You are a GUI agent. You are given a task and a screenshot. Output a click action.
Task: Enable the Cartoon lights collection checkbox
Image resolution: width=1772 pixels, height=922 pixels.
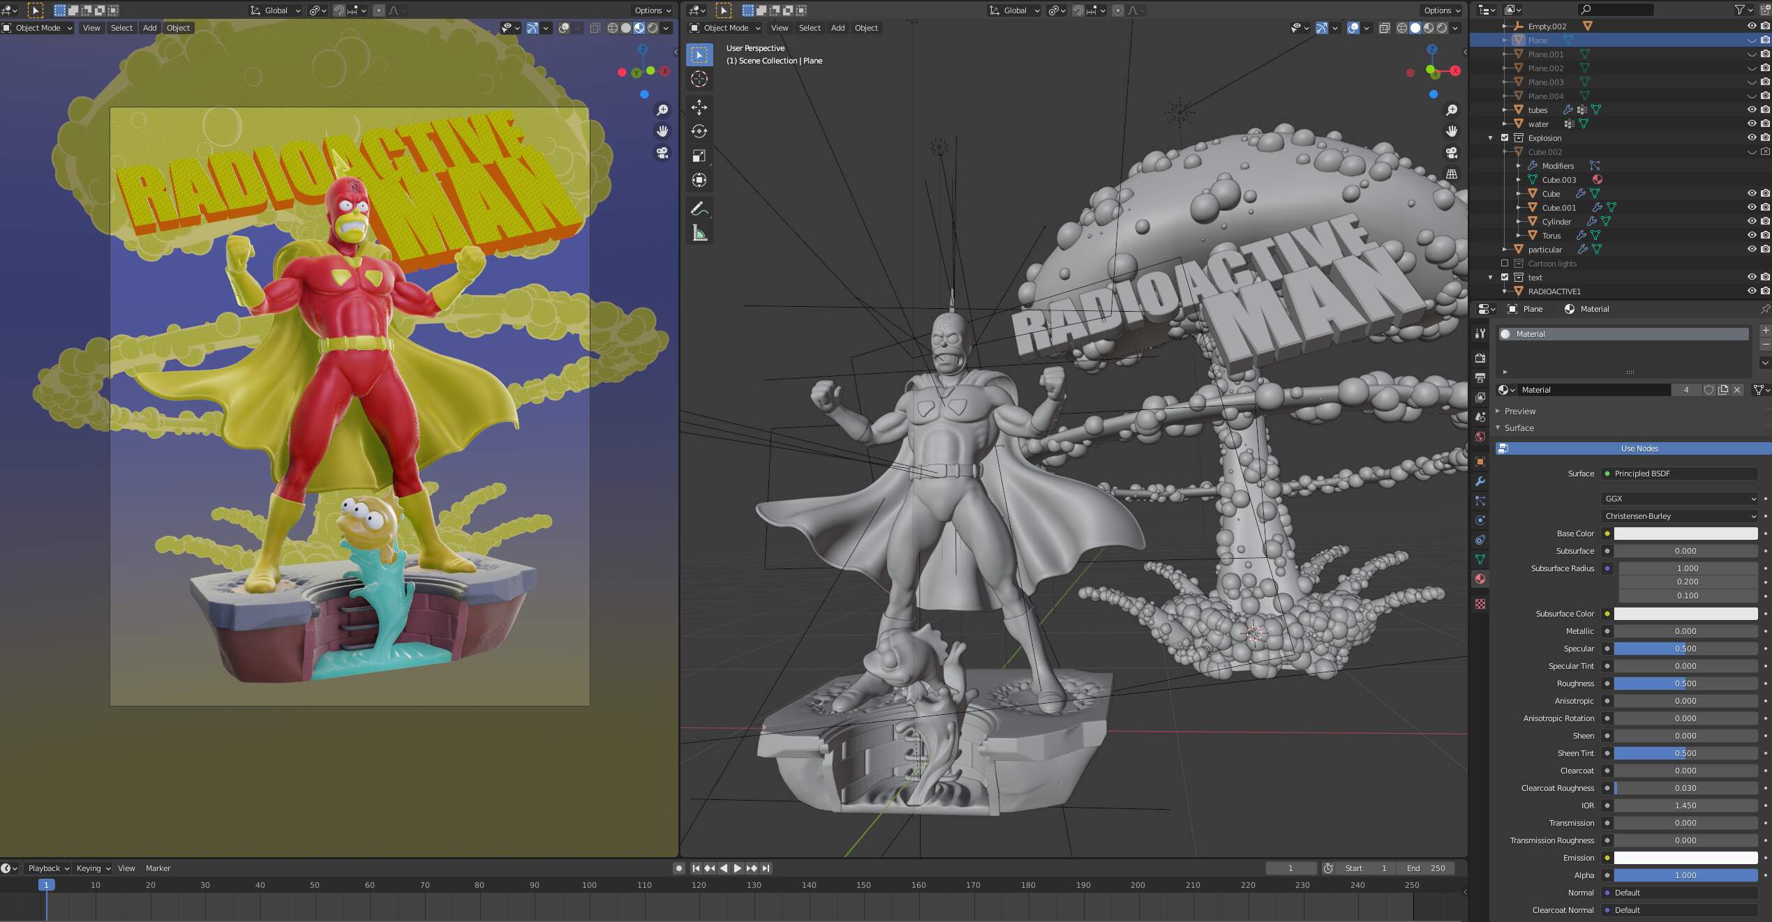[1505, 264]
